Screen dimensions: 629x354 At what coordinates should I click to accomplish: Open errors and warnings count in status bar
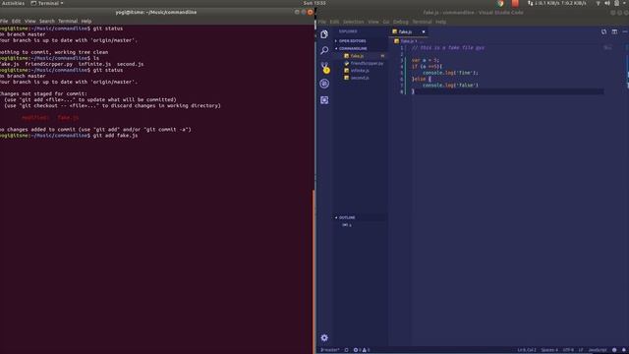point(362,350)
